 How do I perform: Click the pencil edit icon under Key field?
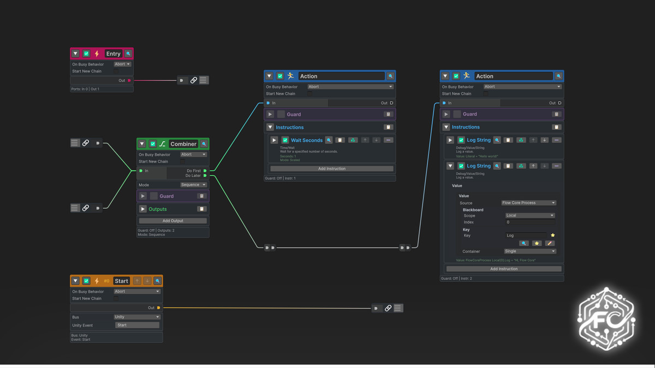(x=550, y=243)
